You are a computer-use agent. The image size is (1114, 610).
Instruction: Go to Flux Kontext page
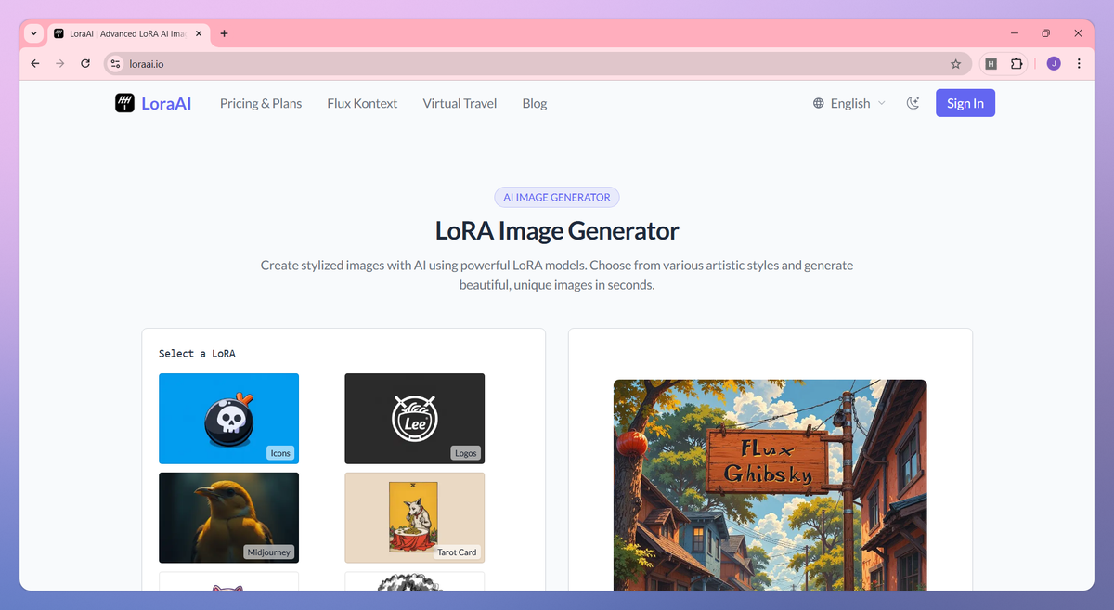(362, 103)
